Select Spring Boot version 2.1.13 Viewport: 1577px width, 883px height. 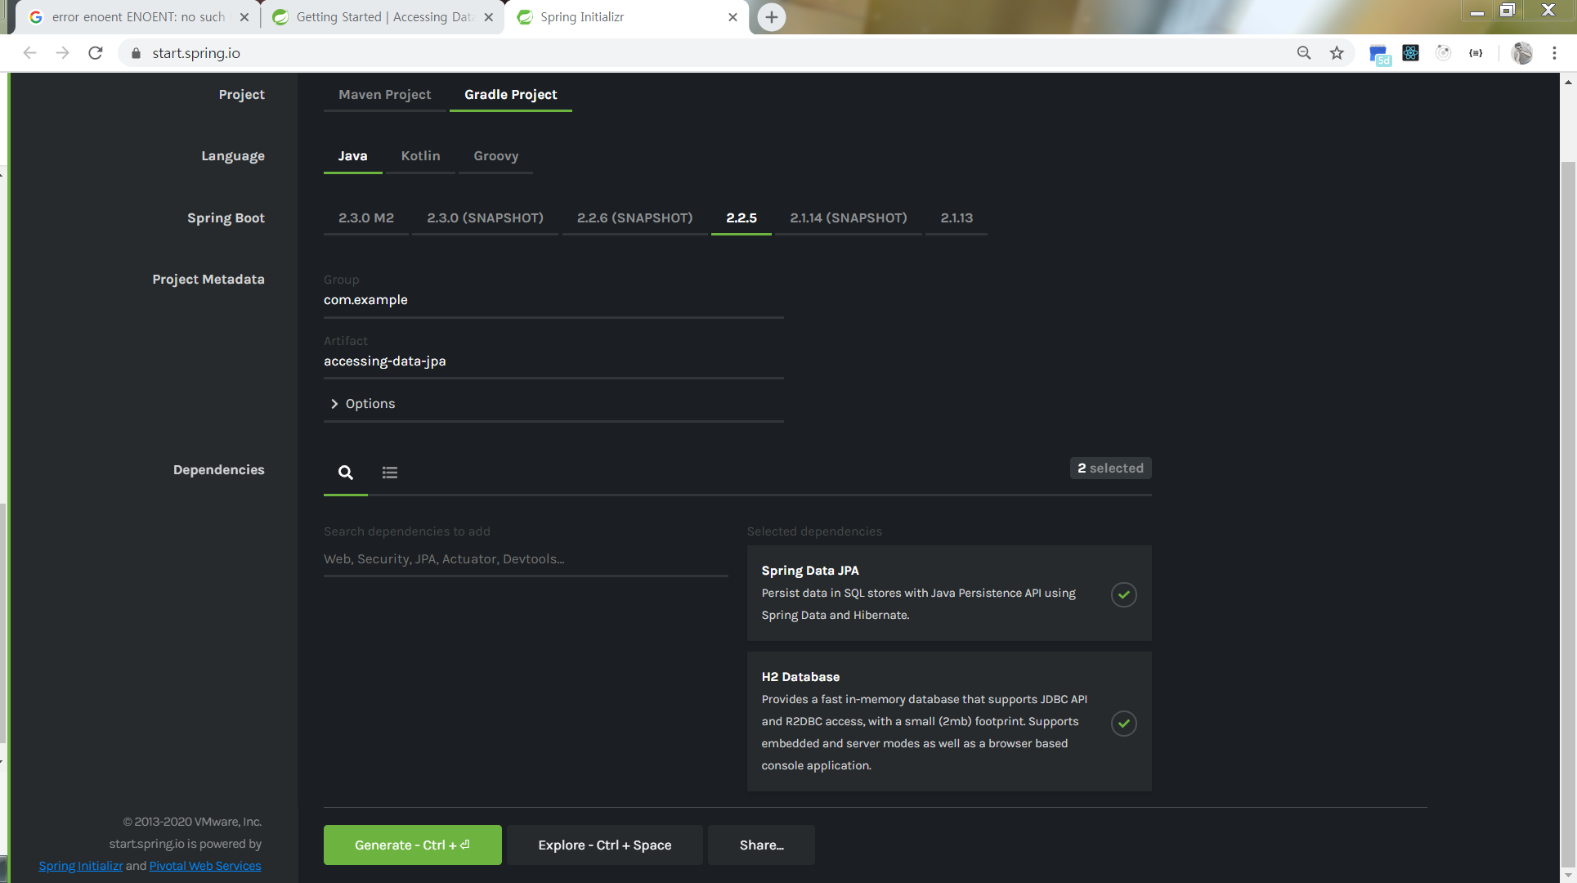coord(956,218)
